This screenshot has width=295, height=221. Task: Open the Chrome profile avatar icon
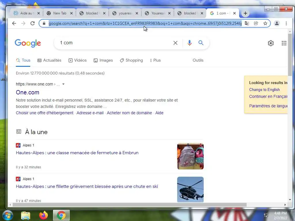(277, 23)
